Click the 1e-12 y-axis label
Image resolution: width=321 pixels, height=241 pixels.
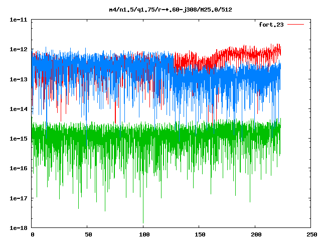pos(19,49)
